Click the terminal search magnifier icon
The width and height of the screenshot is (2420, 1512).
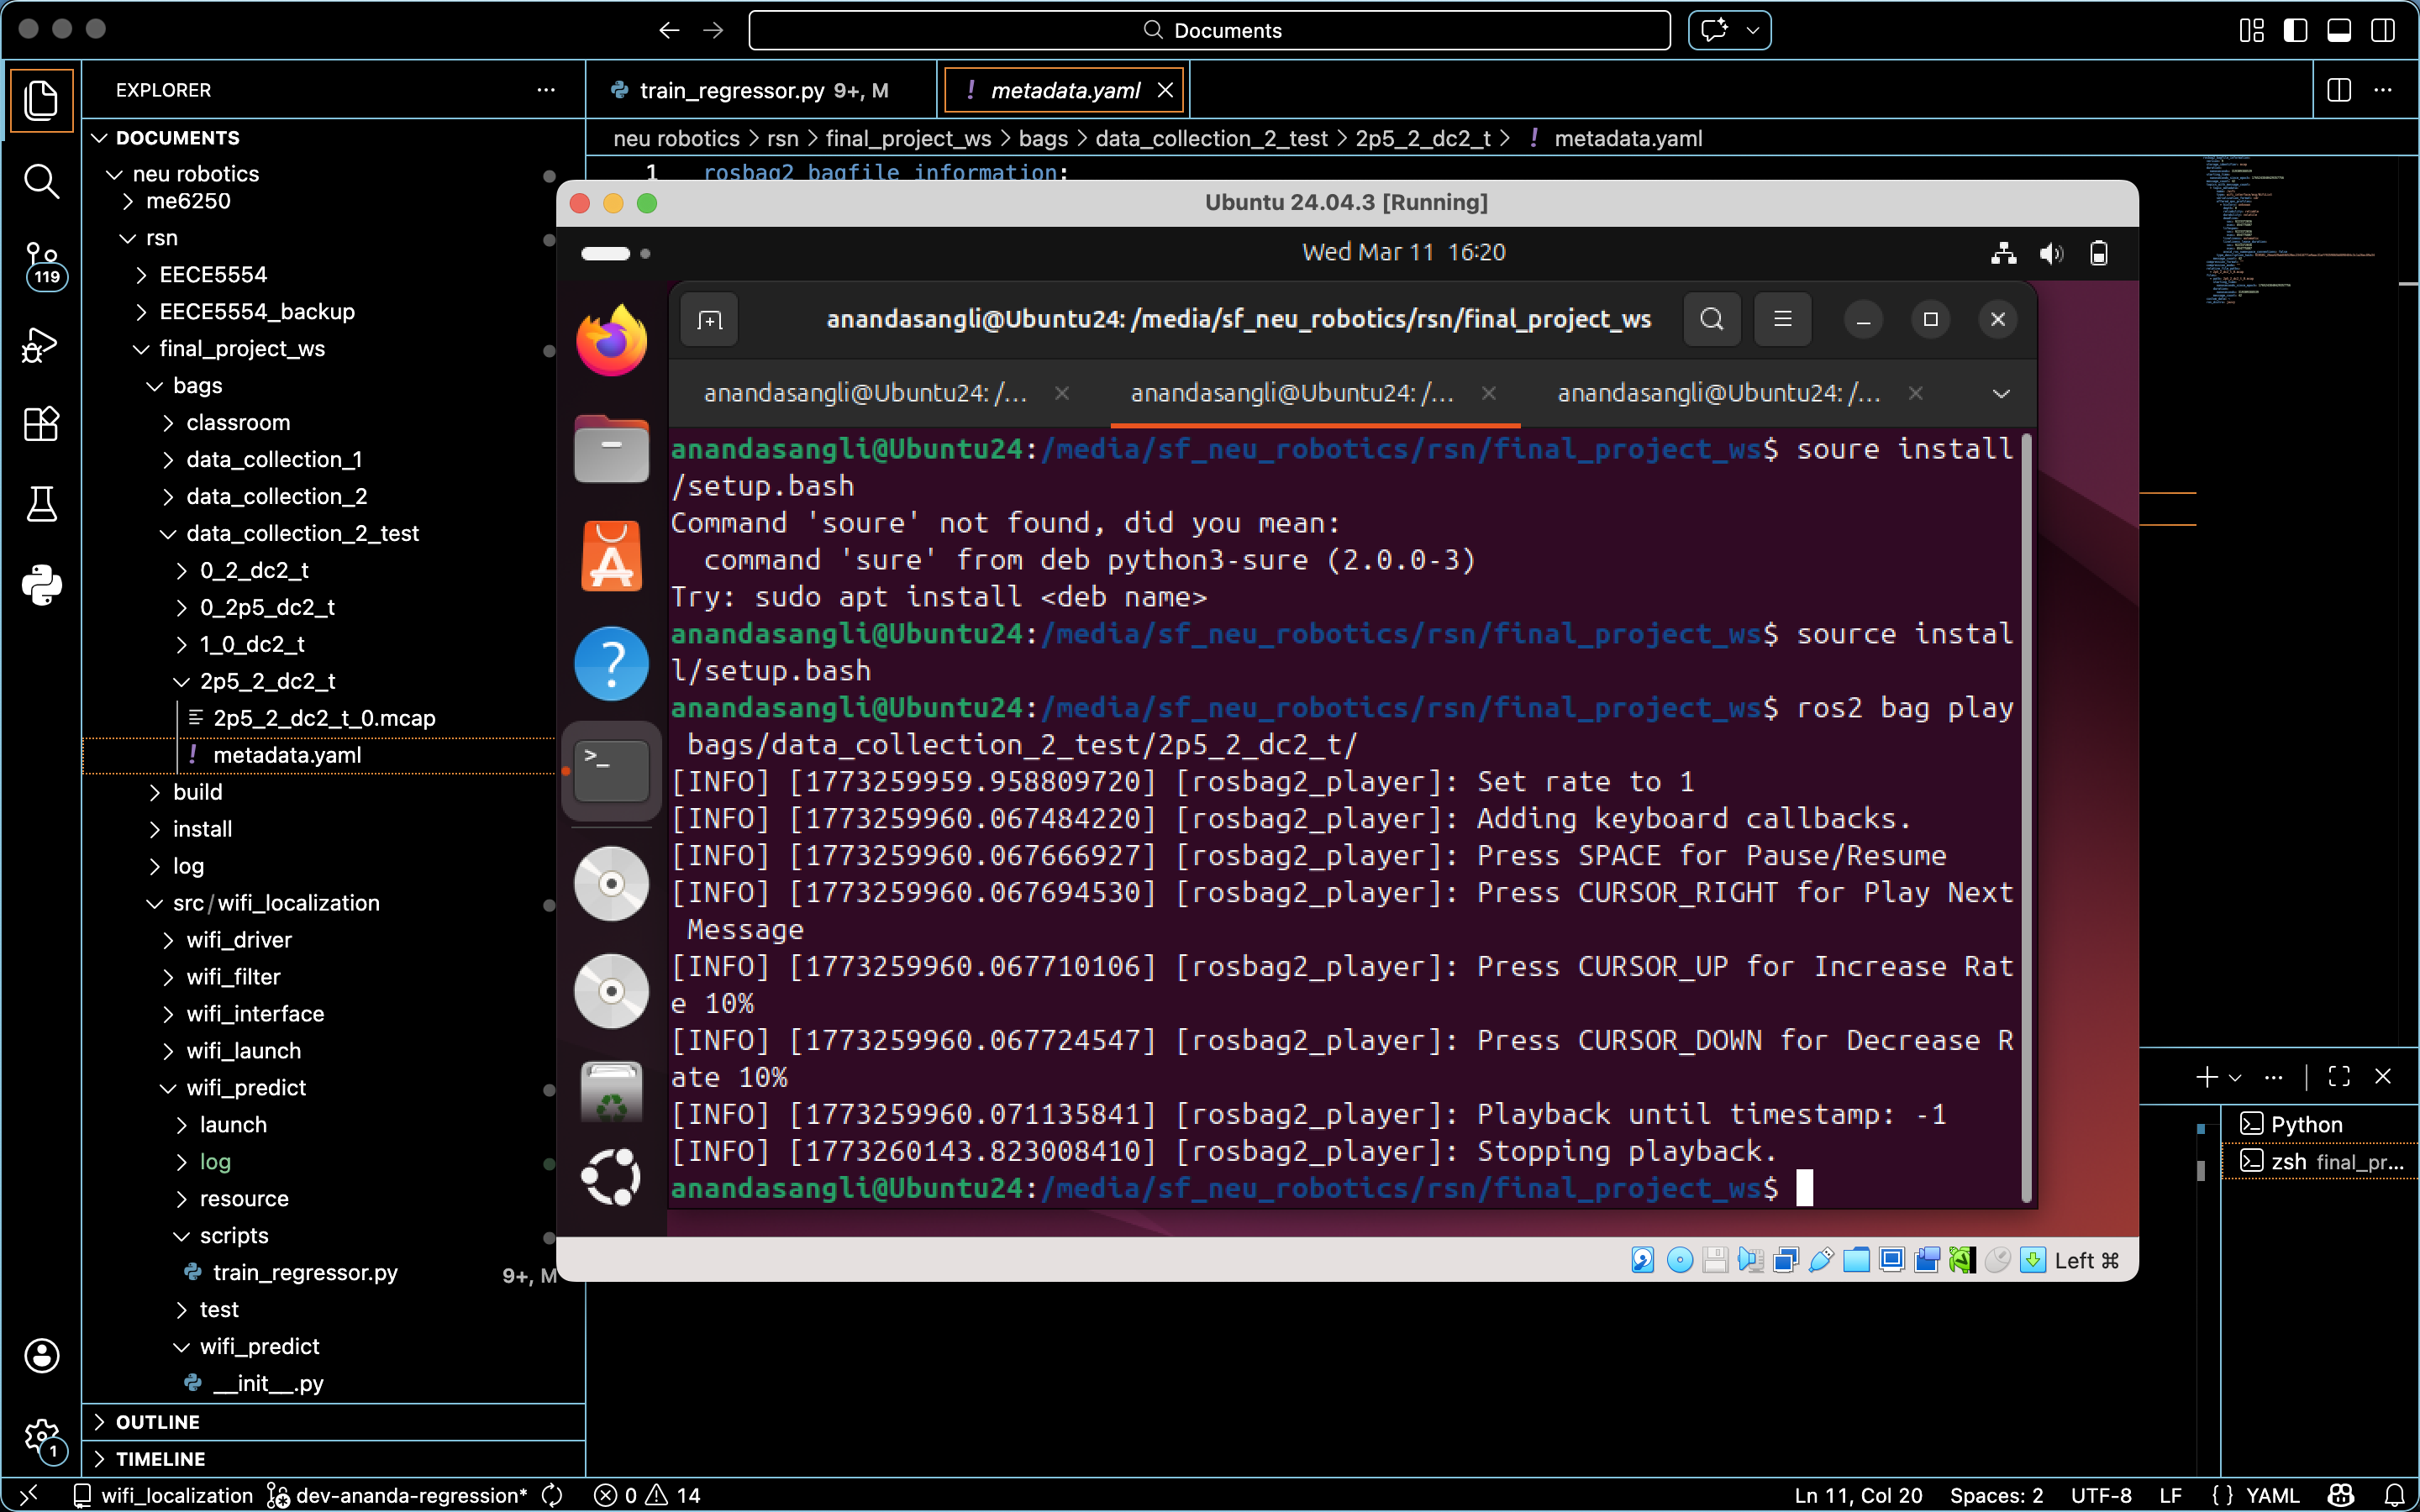point(1711,319)
